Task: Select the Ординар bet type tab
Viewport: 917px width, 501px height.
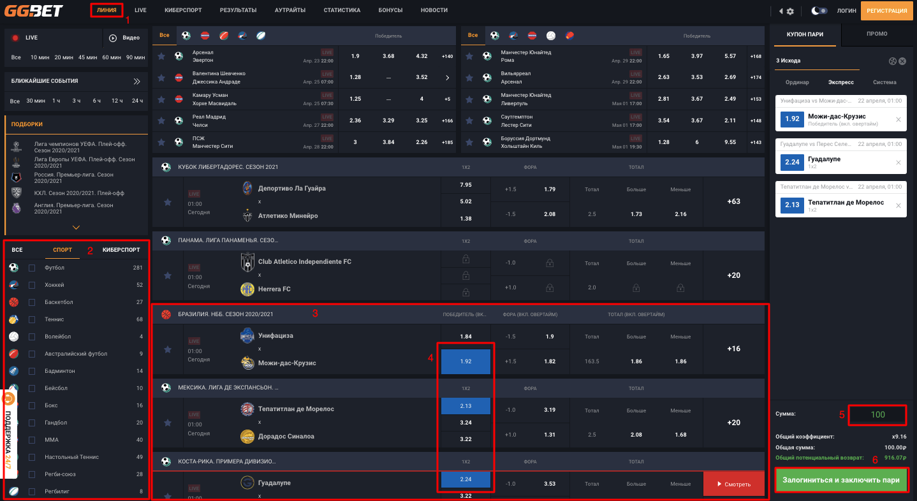Action: (x=797, y=82)
